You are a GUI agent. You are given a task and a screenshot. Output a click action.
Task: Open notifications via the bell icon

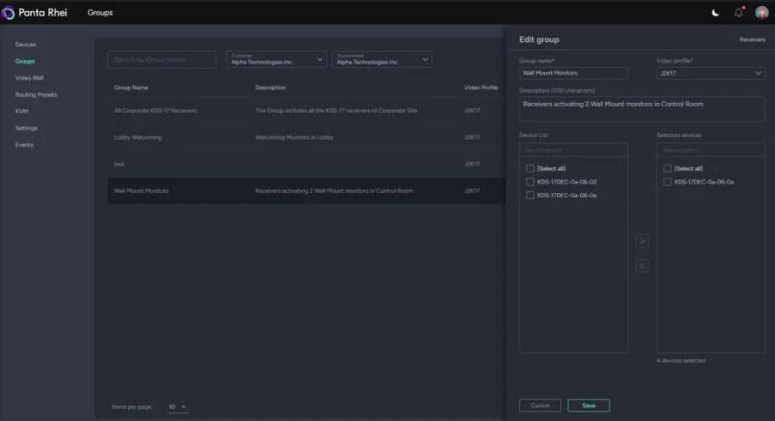click(738, 13)
